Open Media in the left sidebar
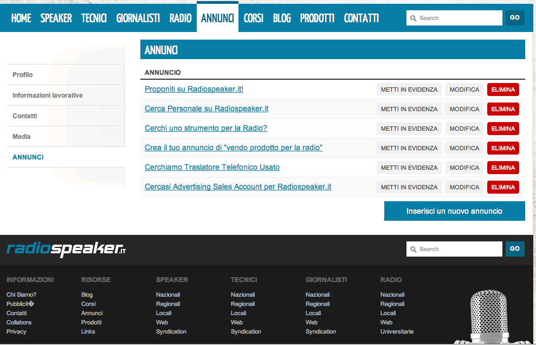This screenshot has height=345, width=536. pyautogui.click(x=66, y=136)
